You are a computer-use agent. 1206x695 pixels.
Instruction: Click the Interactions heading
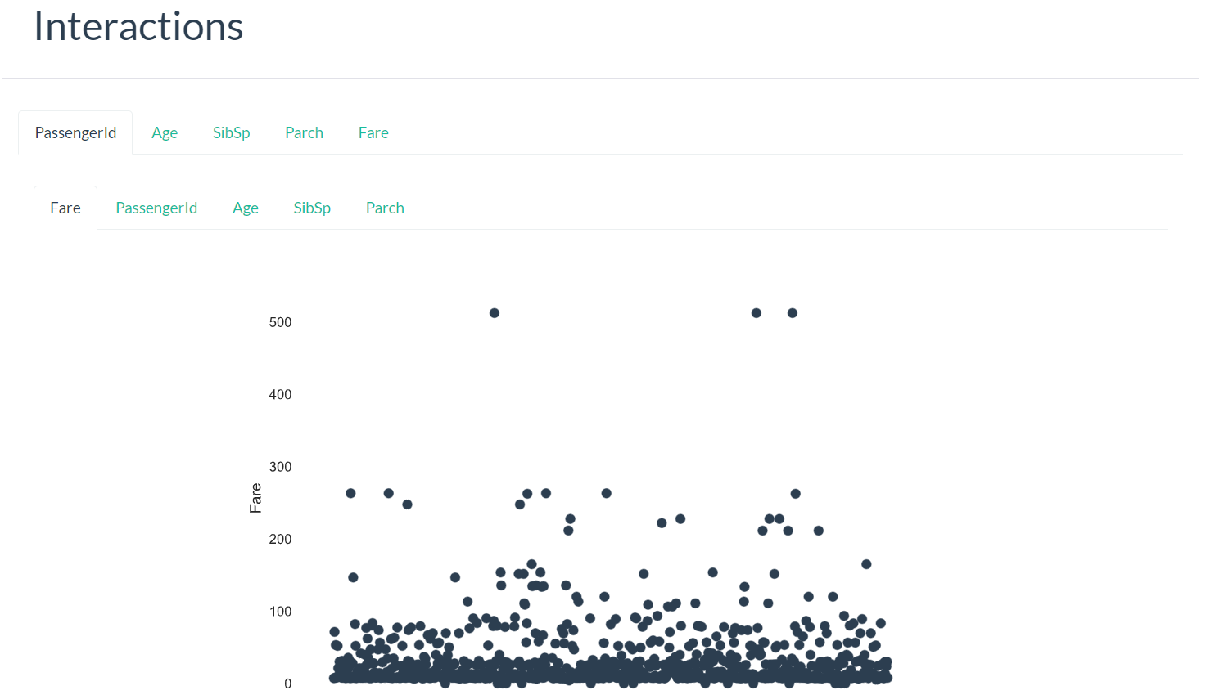tap(138, 27)
